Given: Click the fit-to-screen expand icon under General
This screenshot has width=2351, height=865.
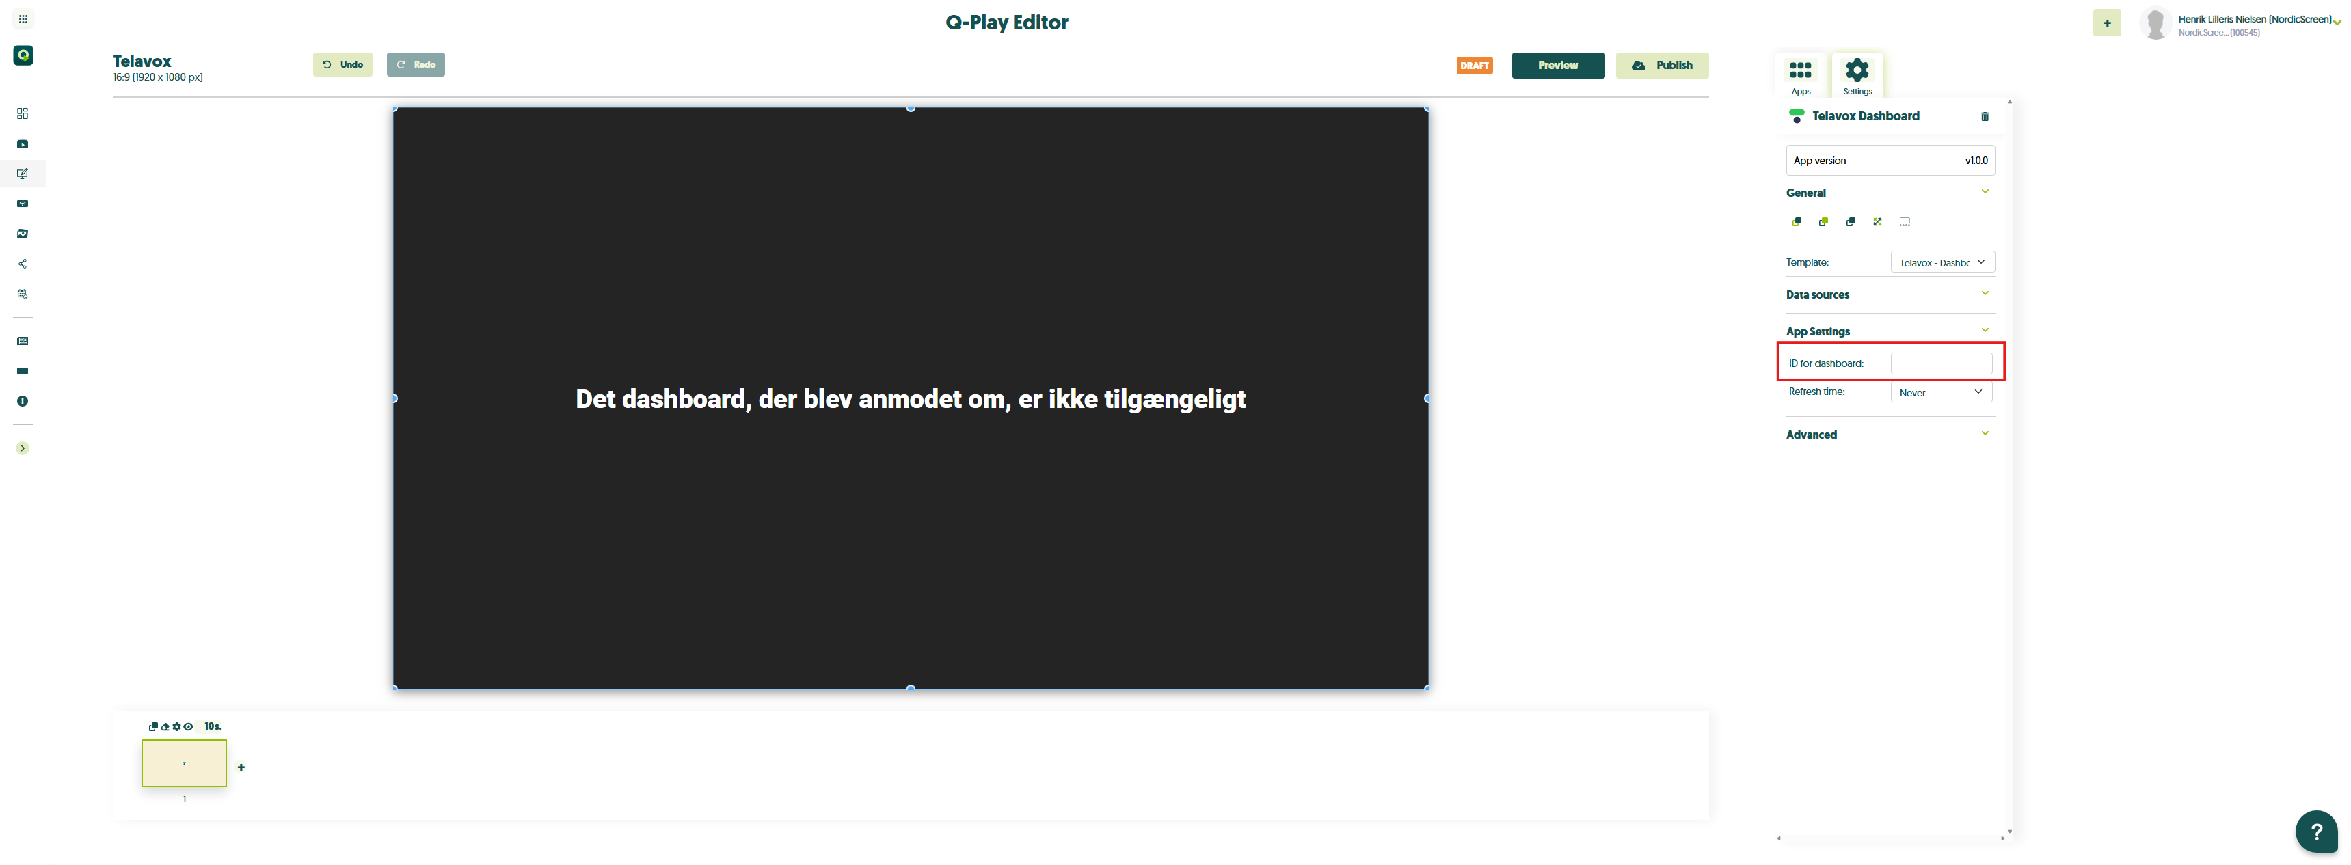Looking at the screenshot, I should pos(1877,222).
